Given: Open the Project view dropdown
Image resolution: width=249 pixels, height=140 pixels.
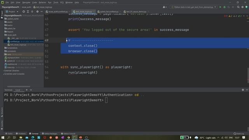Looking at the screenshot, I should point(12,12).
